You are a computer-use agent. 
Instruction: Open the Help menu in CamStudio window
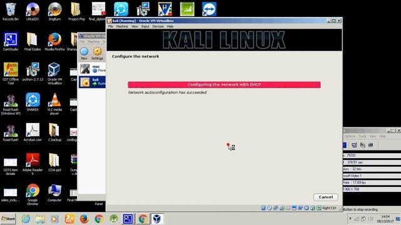pos(382,136)
